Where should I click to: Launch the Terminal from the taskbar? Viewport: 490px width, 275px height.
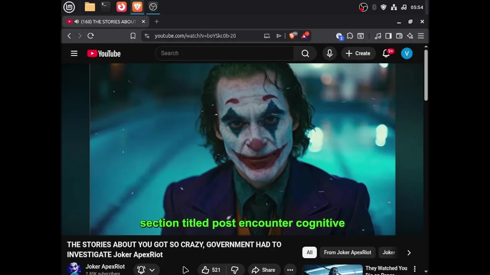(x=105, y=7)
